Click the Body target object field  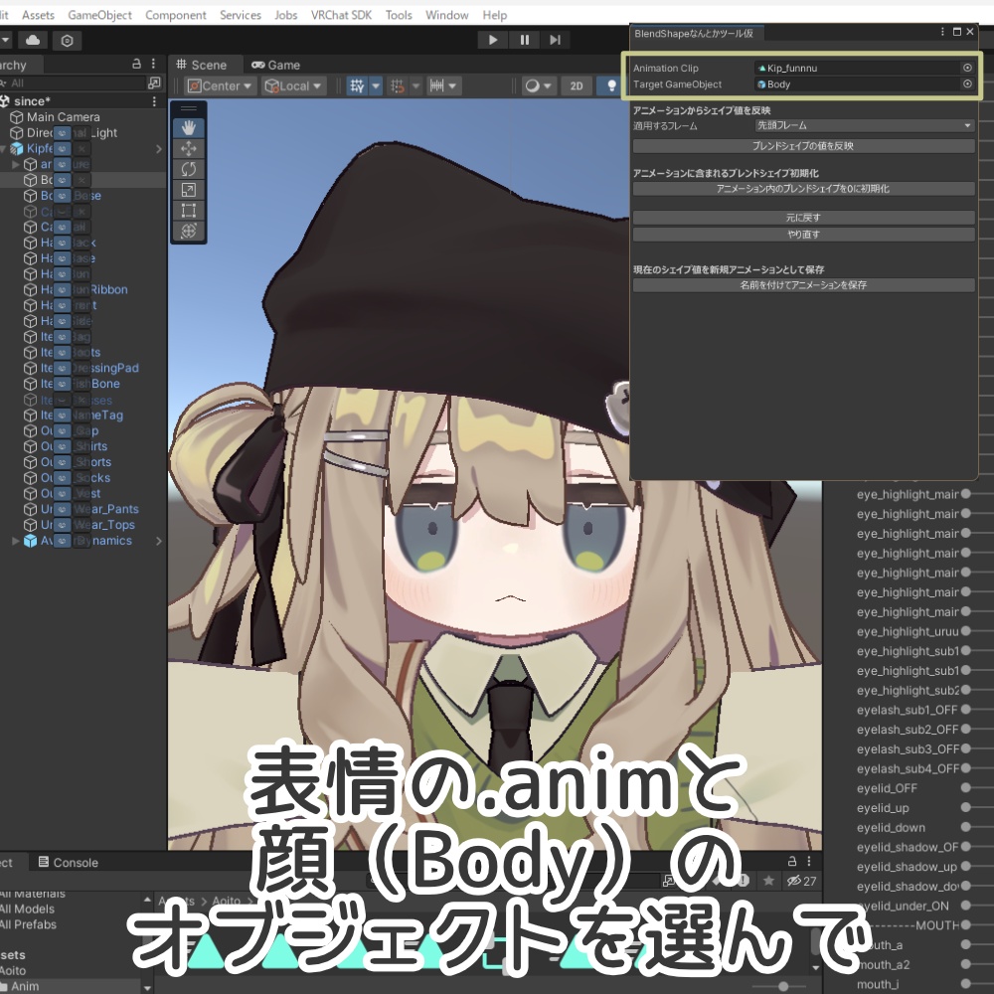(858, 83)
